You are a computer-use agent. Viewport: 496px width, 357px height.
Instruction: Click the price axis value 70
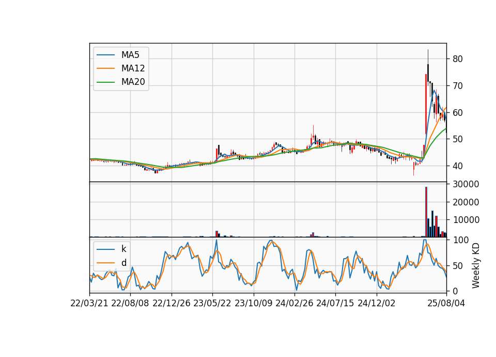(457, 86)
